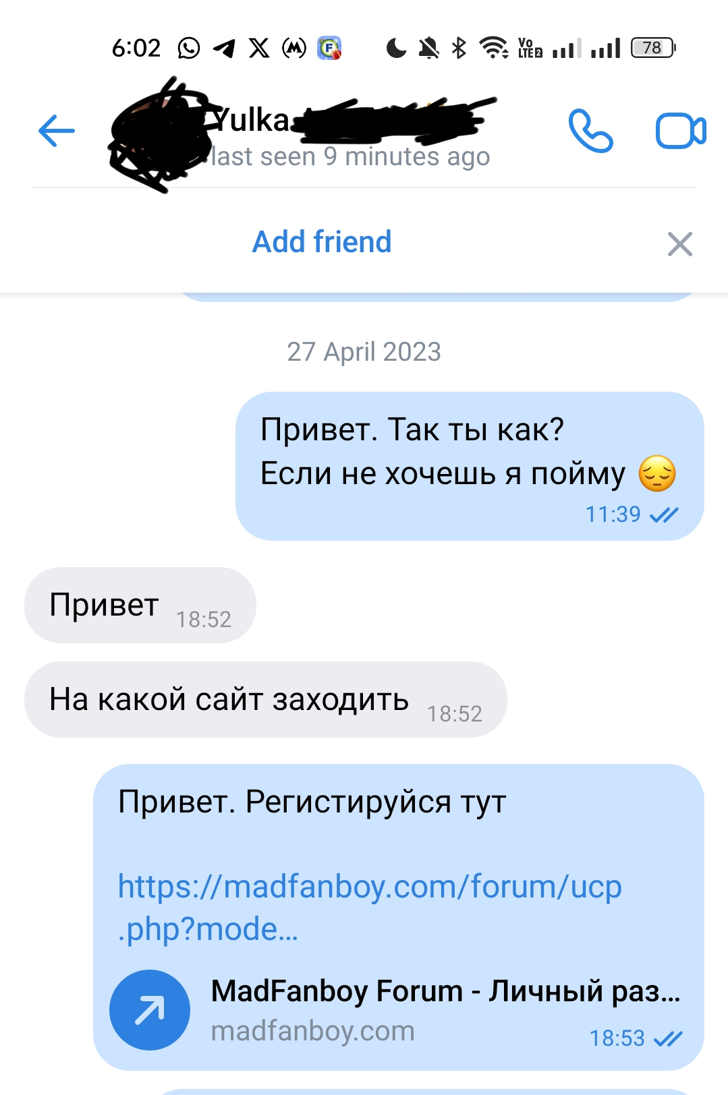Screen dimensions: 728x1095
Task: Tap the WhatsApp status bar icon
Action: (x=189, y=48)
